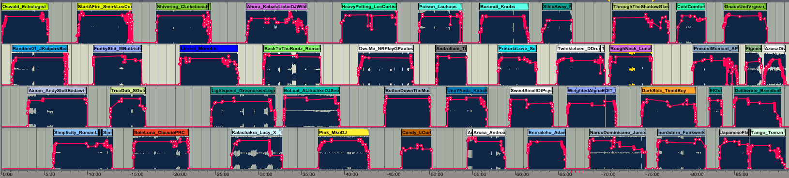Select the Oswald_Echologist clip header
This screenshot has height=178, width=789.
point(25,7)
